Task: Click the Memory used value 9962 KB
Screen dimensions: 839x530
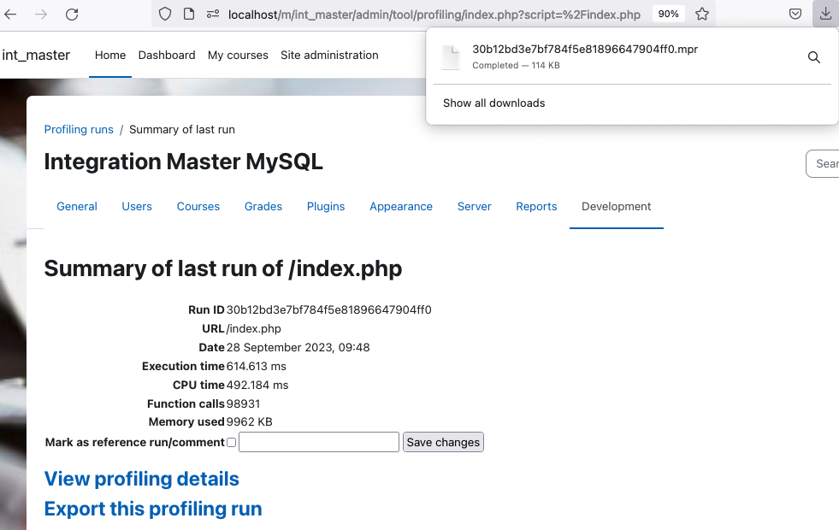Action: tap(250, 422)
